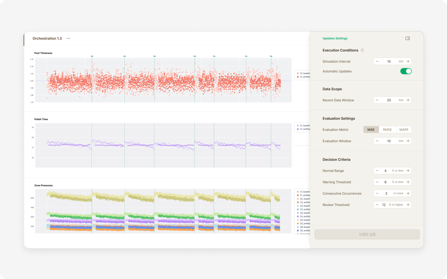The image size is (447, 279).
Task: Click the first PM marker on Post Thickness
Action: [92, 56]
